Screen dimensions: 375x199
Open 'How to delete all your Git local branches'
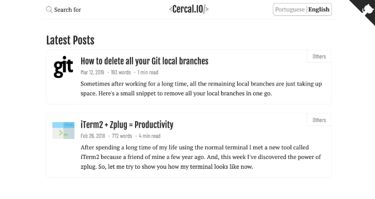pos(144,61)
